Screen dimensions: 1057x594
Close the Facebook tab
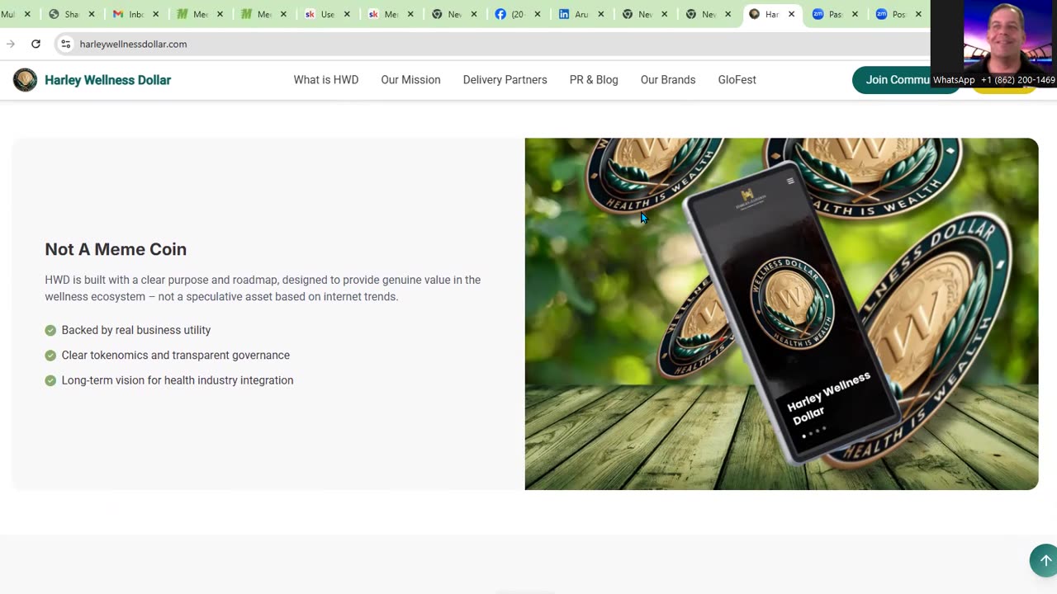tap(537, 14)
